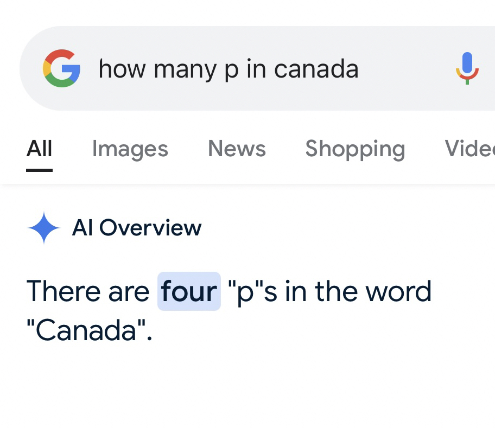The image size is (495, 428).
Task: Click the black underline beneath All tab
Action: click(x=39, y=170)
